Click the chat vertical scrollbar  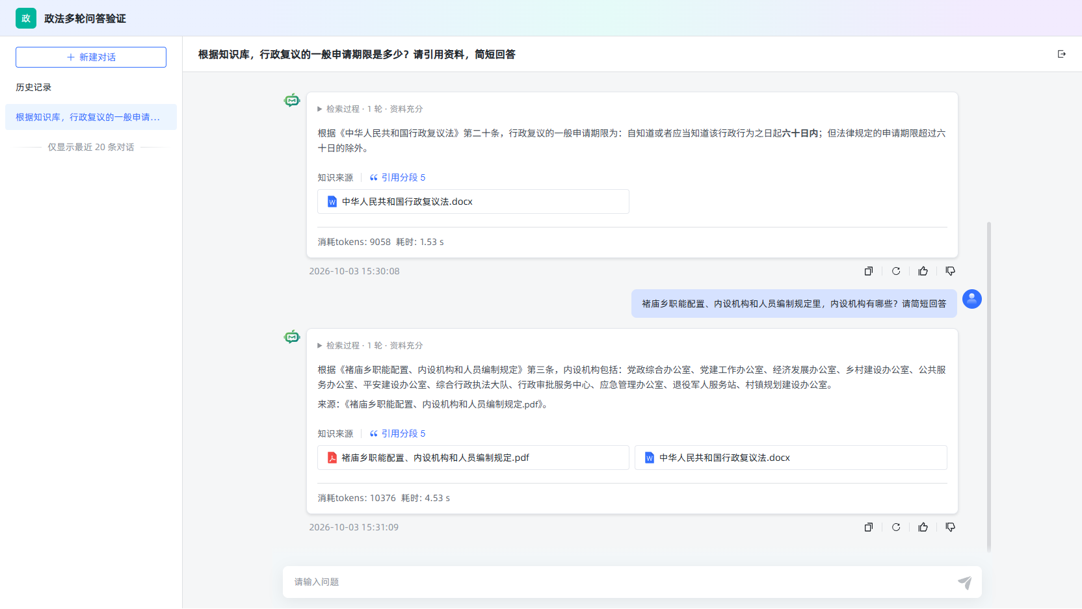point(989,387)
